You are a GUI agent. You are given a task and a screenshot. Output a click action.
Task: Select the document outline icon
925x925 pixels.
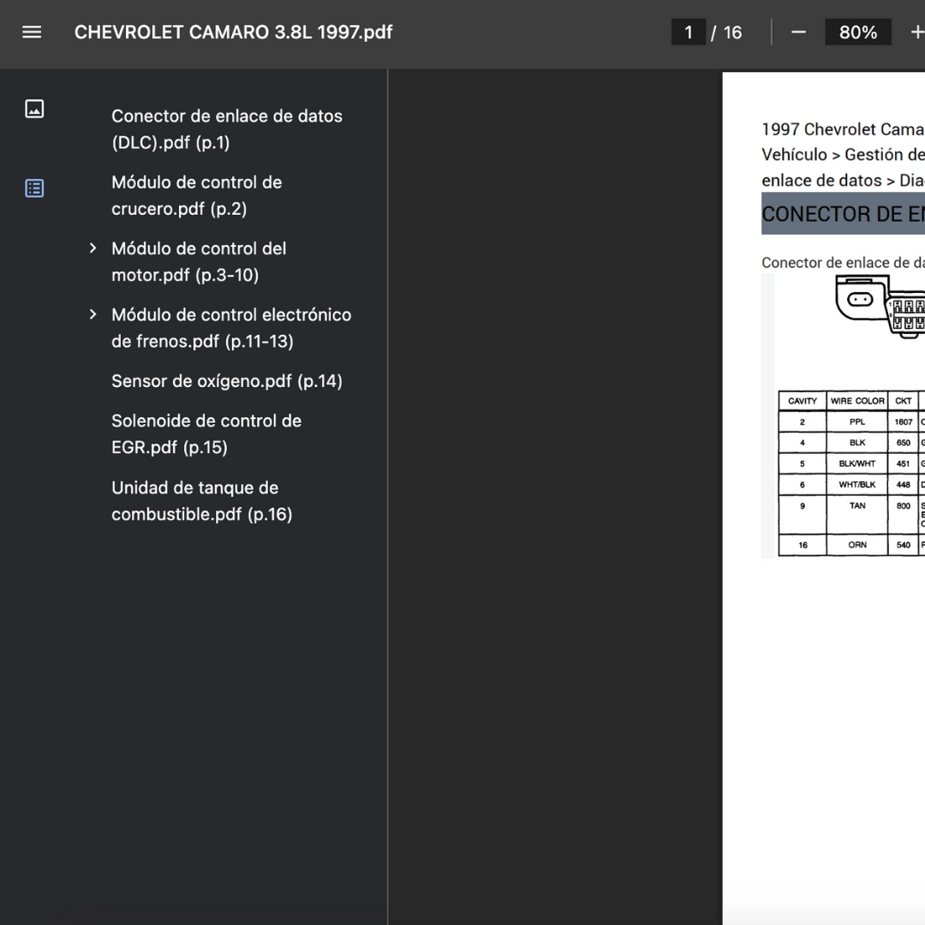point(34,188)
